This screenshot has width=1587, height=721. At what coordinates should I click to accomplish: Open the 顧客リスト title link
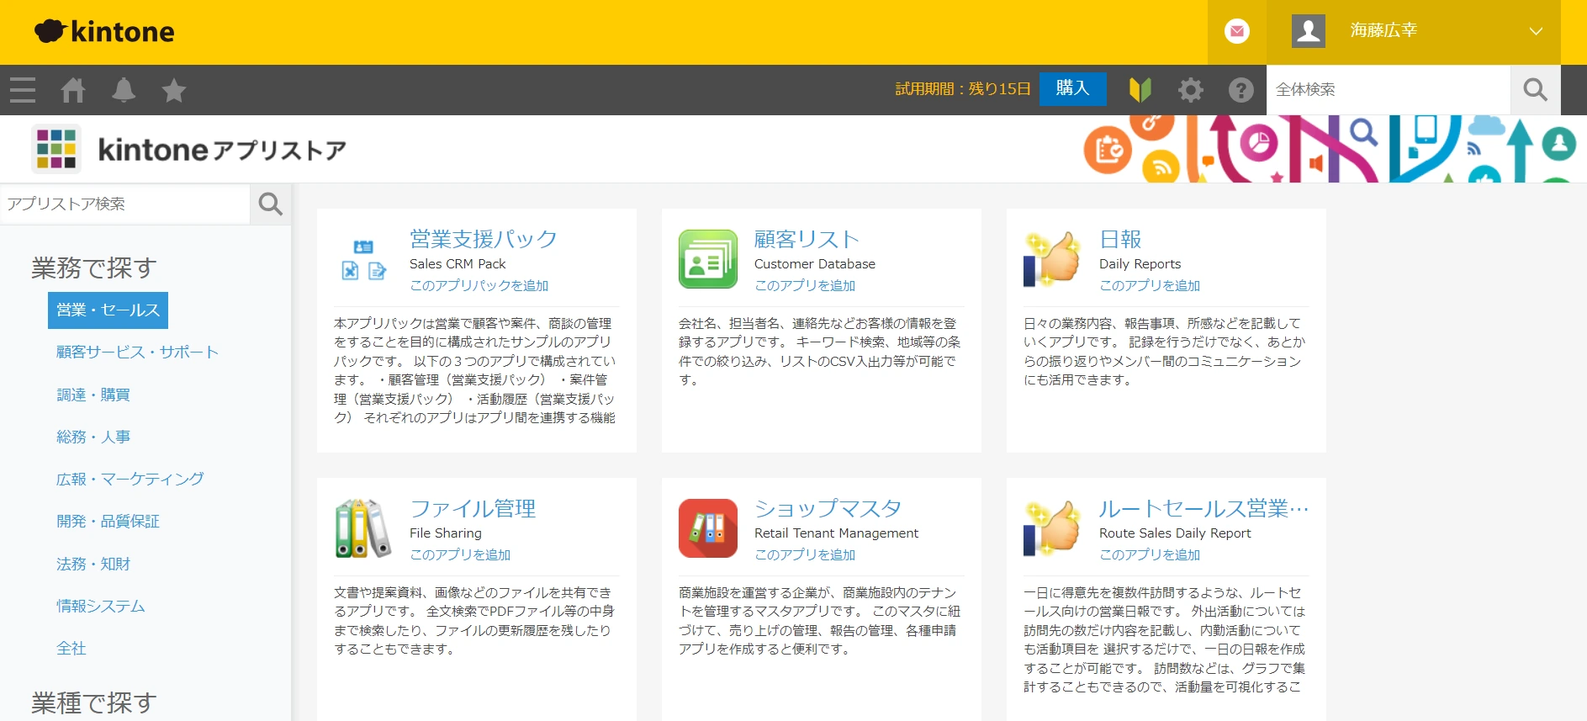pos(807,239)
